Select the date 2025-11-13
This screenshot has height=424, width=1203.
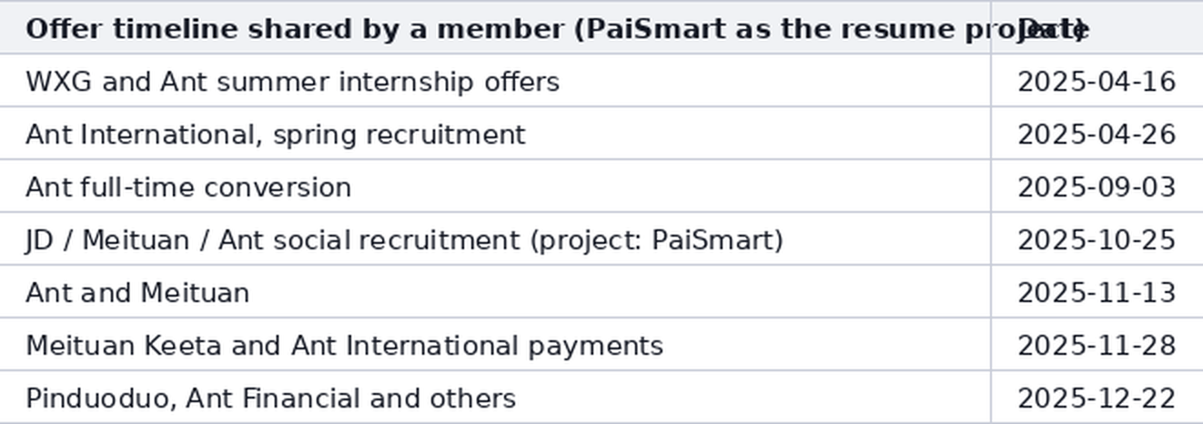pyautogui.click(x=1097, y=293)
